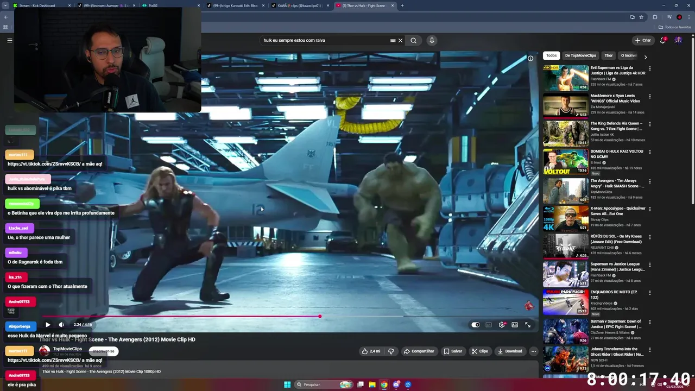
Task: Click the Compartilhar share button
Action: pyautogui.click(x=419, y=351)
